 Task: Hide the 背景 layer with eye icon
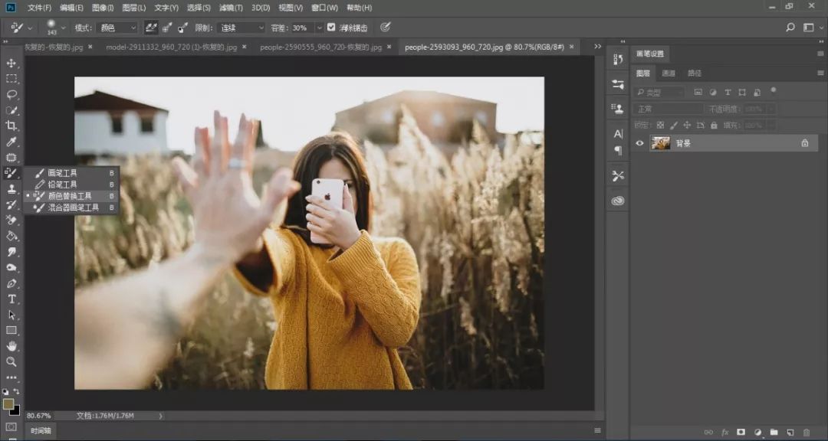tap(640, 143)
